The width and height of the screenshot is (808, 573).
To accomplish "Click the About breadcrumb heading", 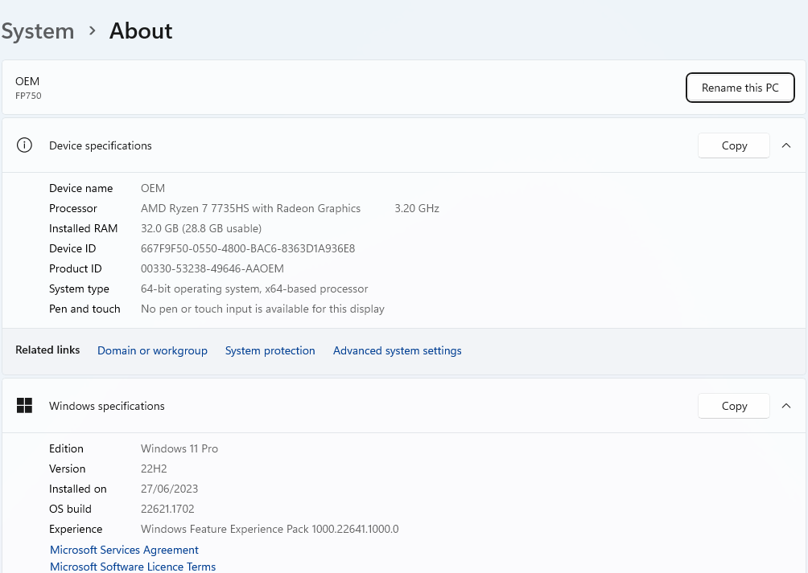I will coord(141,31).
